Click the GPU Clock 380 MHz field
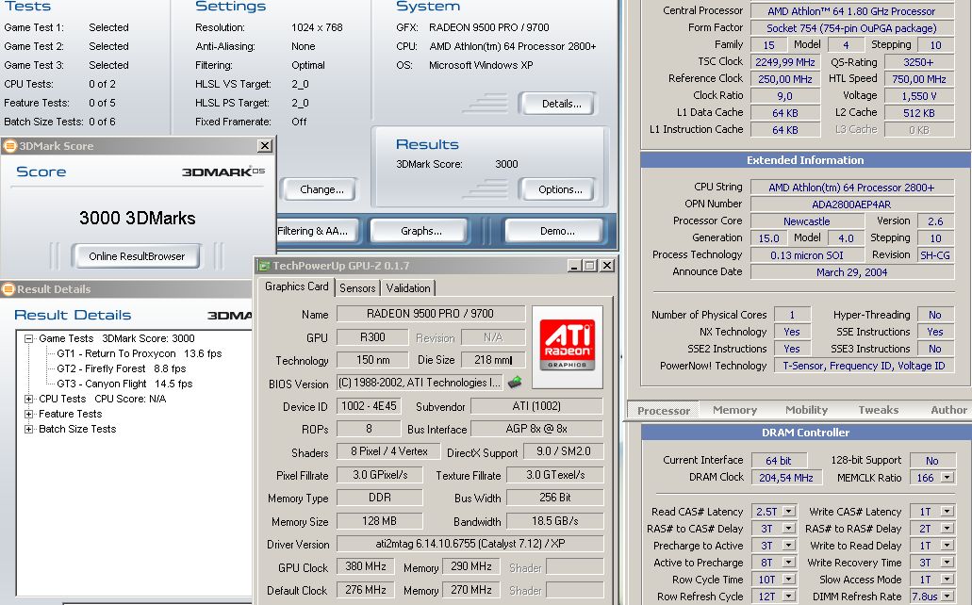The height and width of the screenshot is (605, 972). [x=366, y=566]
